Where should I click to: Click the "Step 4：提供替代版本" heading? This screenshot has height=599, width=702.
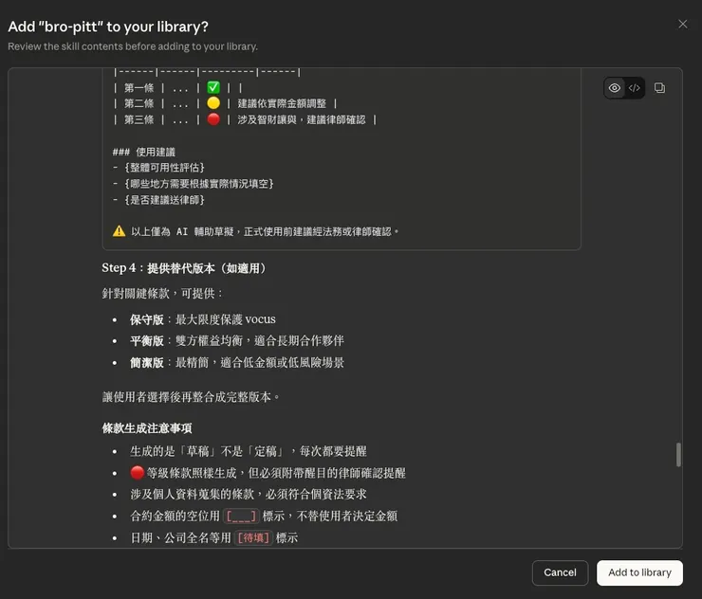click(184, 268)
